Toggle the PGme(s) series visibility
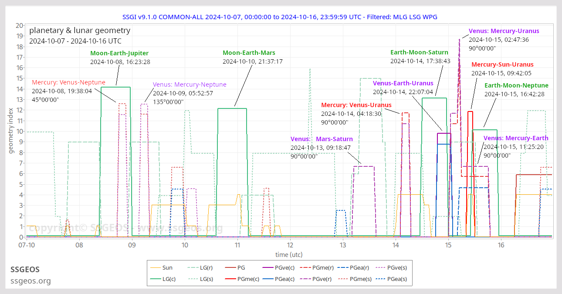562x294 pixels. click(x=344, y=279)
